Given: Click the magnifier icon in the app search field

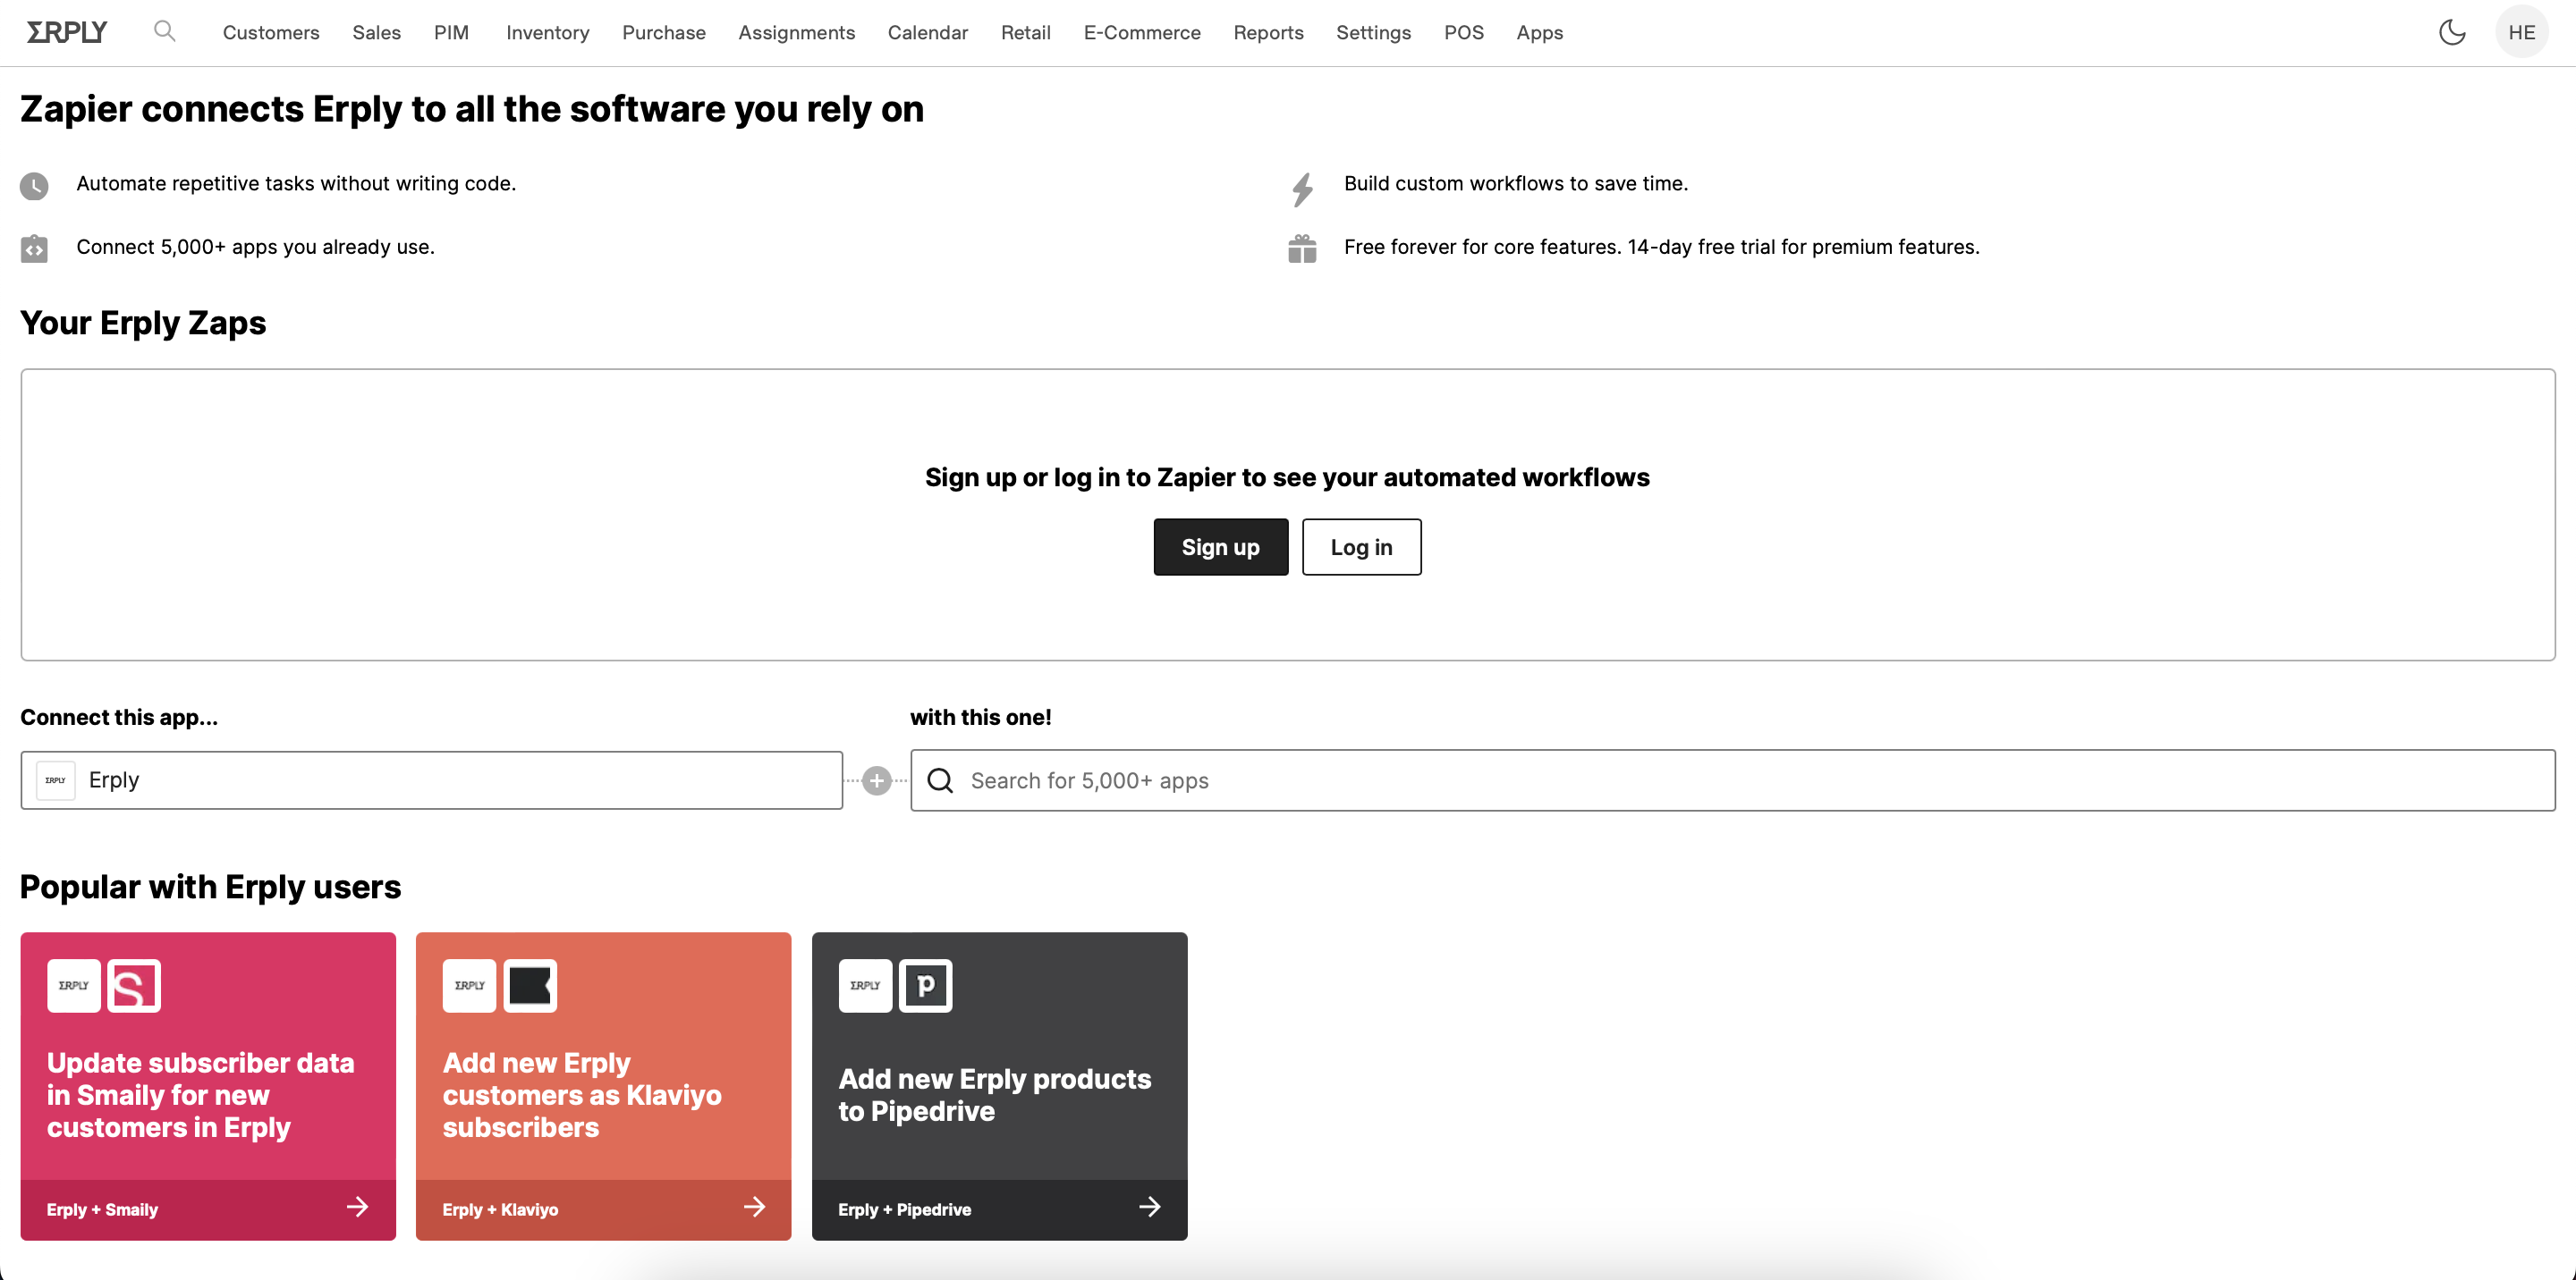Looking at the screenshot, I should [x=940, y=780].
